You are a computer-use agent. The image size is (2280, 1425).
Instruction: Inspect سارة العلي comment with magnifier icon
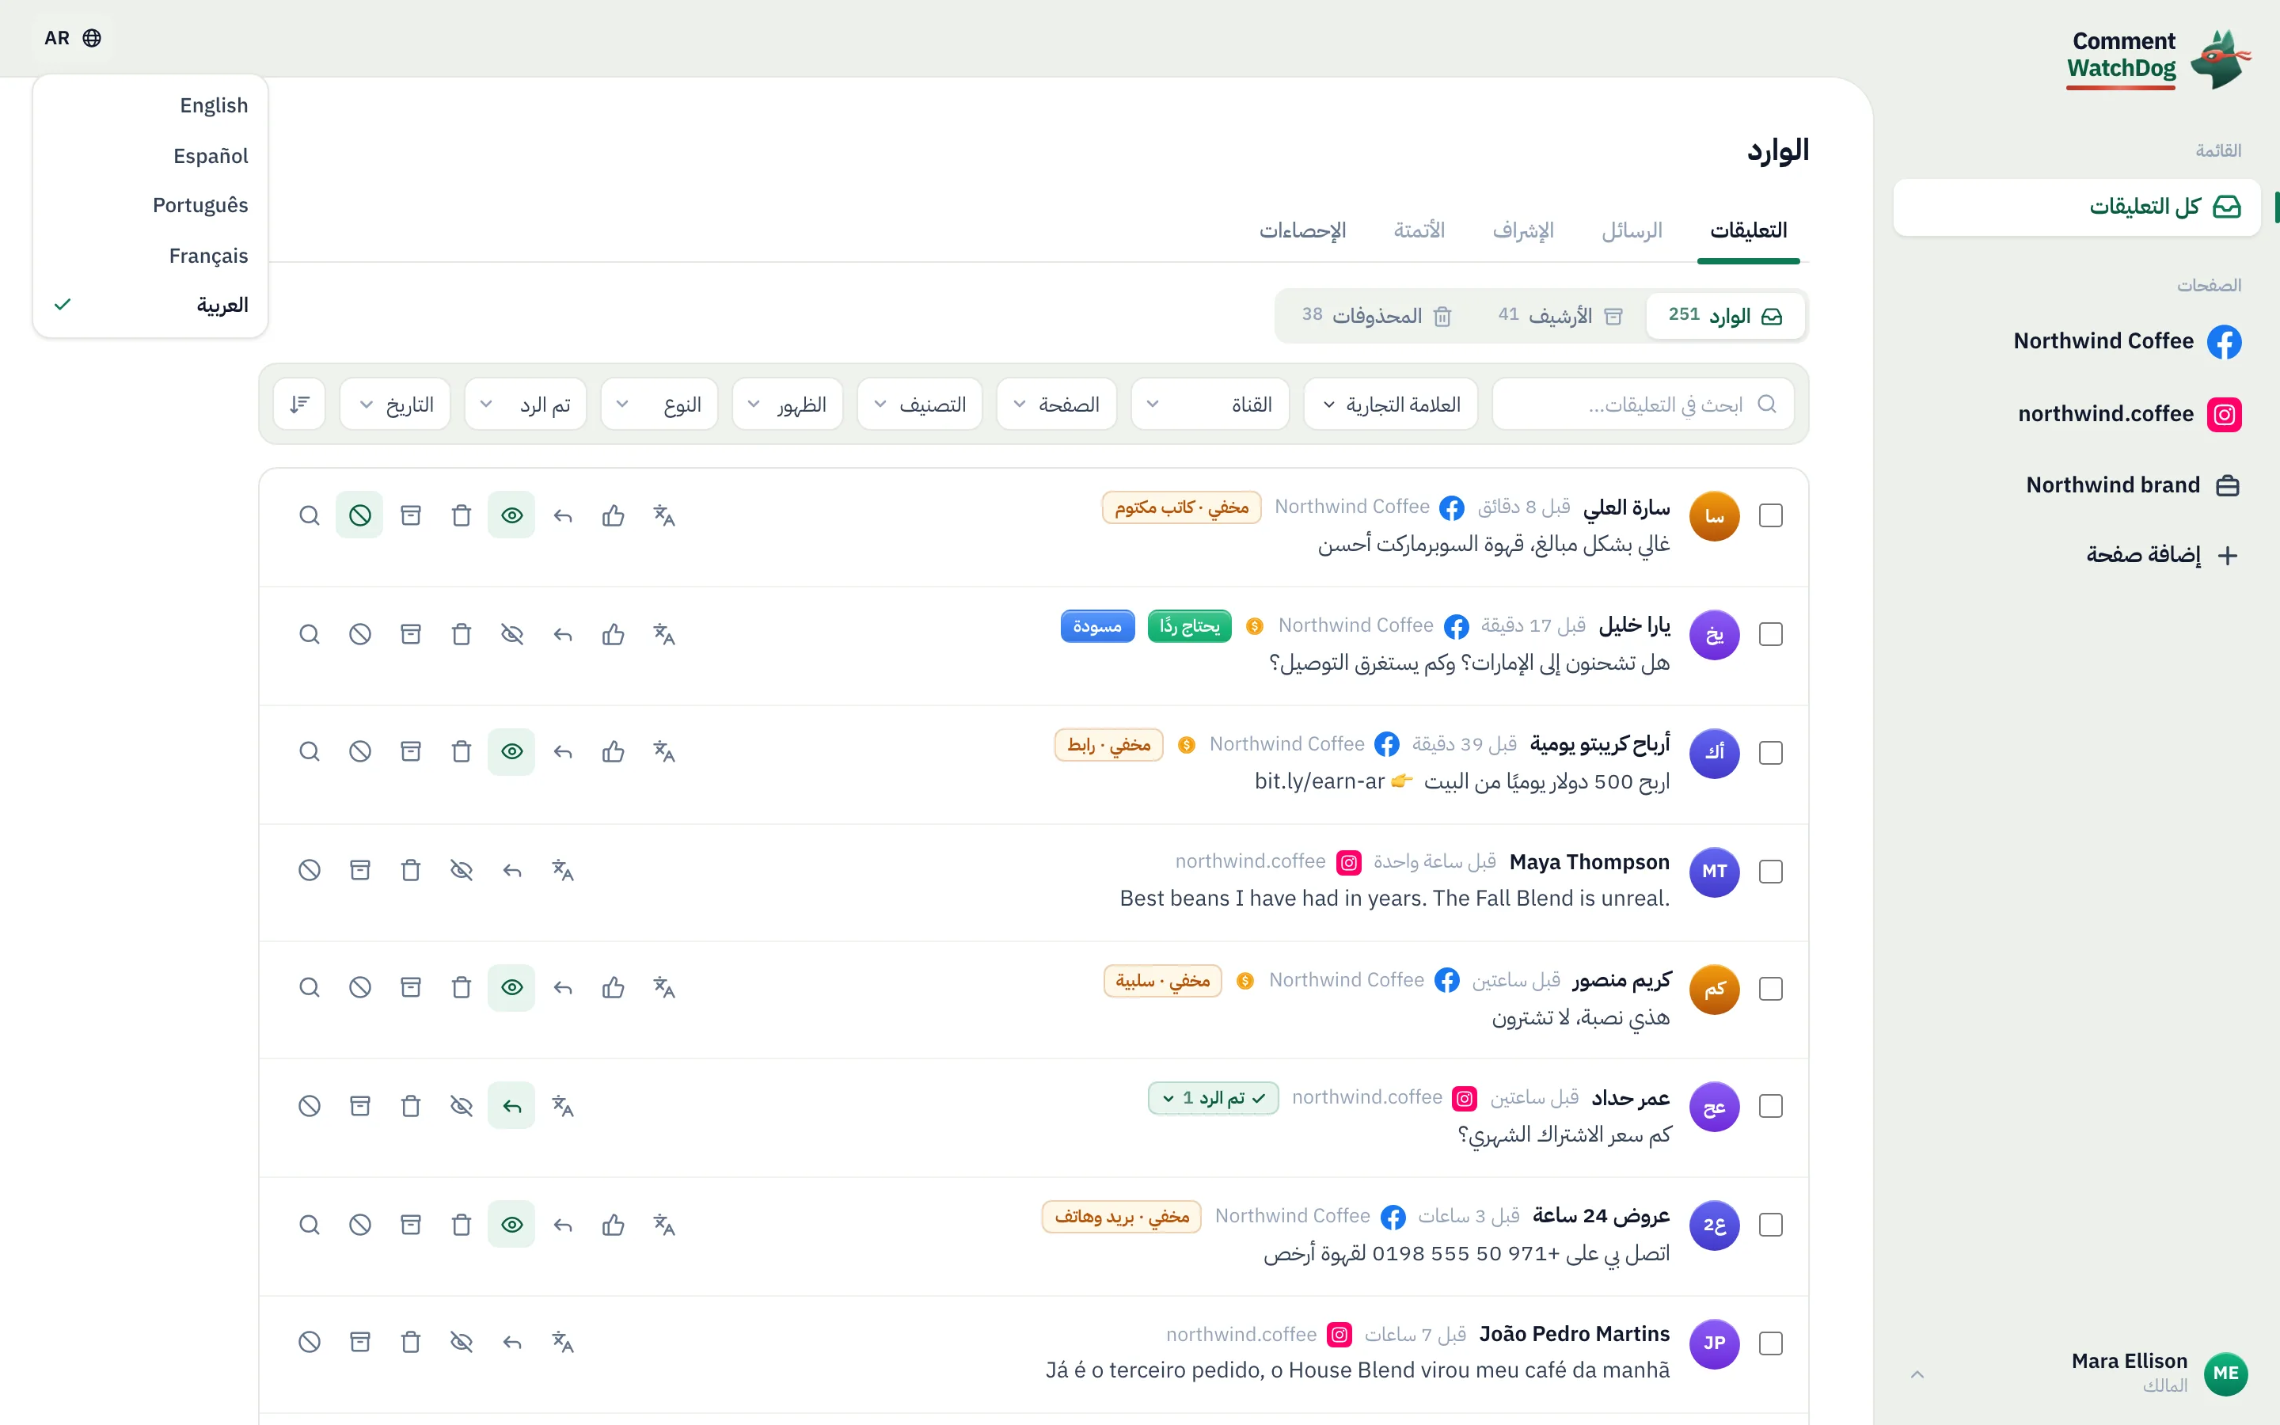(309, 515)
